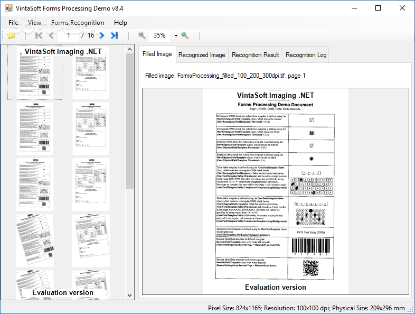Click the current page number field
This screenshot has width=415, height=314.
tap(69, 35)
